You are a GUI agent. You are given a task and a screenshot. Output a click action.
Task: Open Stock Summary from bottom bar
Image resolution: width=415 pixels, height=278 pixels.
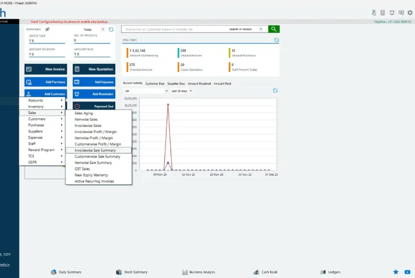(x=131, y=272)
